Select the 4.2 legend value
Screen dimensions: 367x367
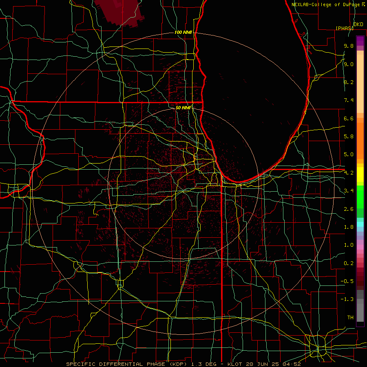point(349,173)
